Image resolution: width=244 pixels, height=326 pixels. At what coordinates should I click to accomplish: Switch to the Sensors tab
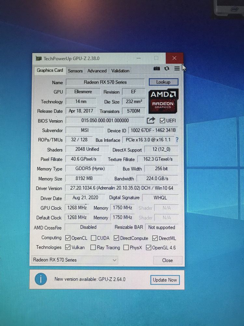(75, 71)
